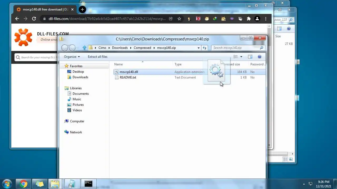
Task: Click the Text Document type cell
Action: 185,77
